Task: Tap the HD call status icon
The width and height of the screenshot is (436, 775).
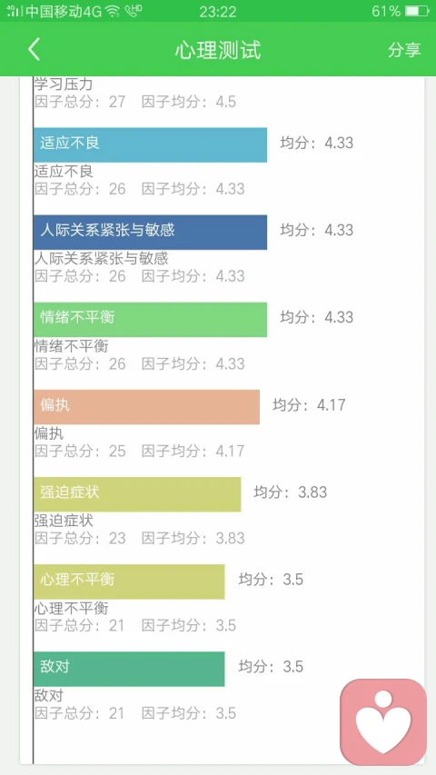Action: [x=133, y=10]
